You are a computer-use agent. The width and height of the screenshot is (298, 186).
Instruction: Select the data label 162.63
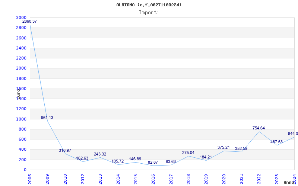click(x=82, y=158)
